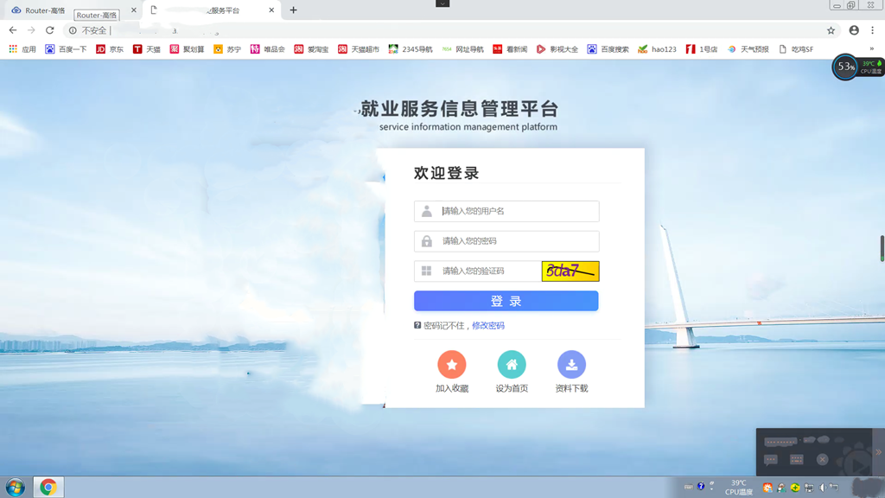Focus the password input field
Image resolution: width=885 pixels, height=498 pixels.
(506, 241)
